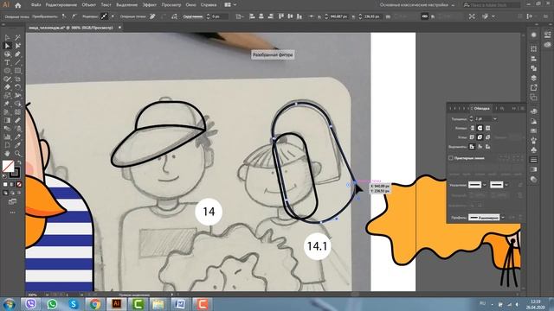Click the Remove anchor points pen icon
This screenshot has width=554, height=311.
pos(152,16)
